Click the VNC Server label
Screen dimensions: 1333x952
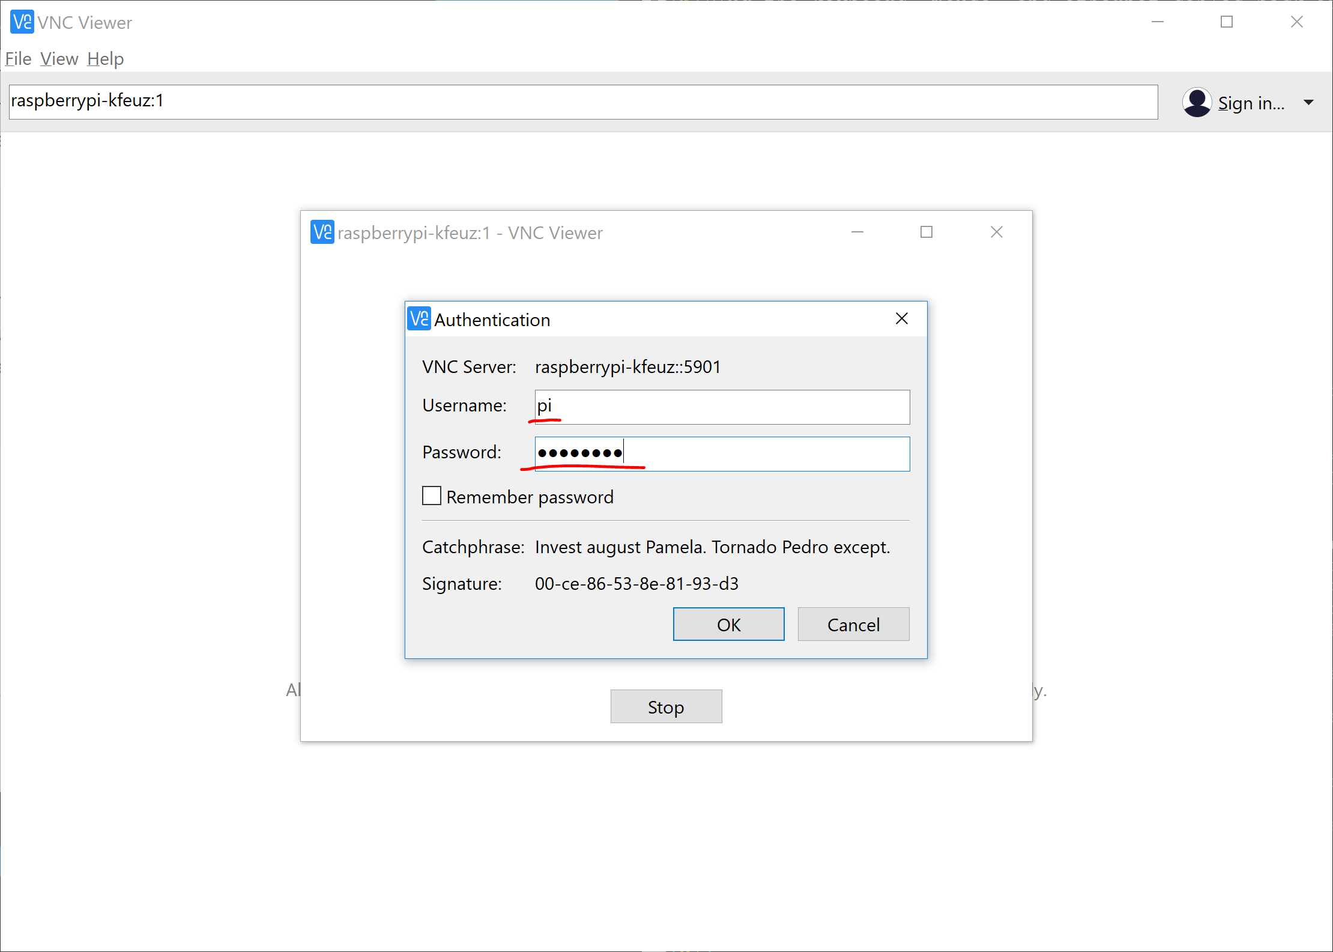point(469,366)
